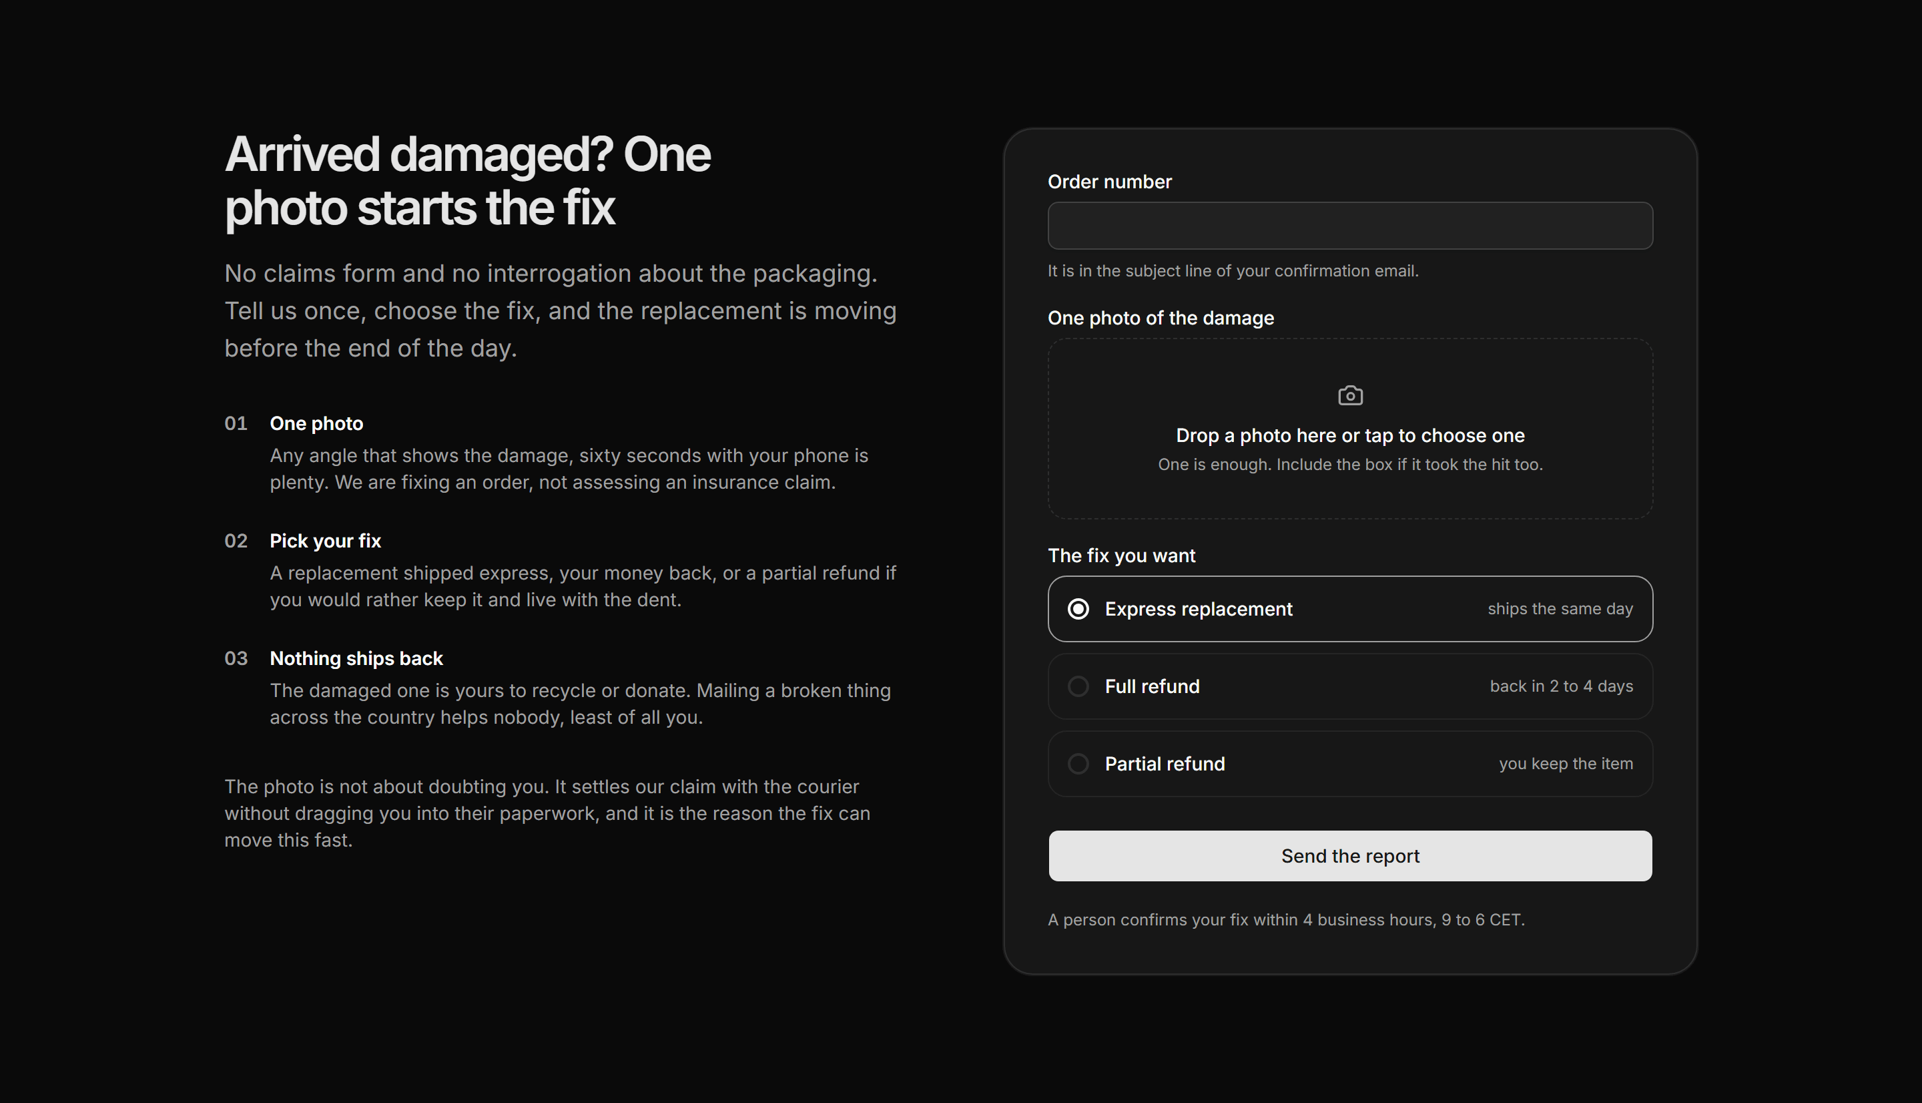Screen dimensions: 1922x1103
Task: Click the 'A replacement shipped express' description
Action: click(582, 586)
